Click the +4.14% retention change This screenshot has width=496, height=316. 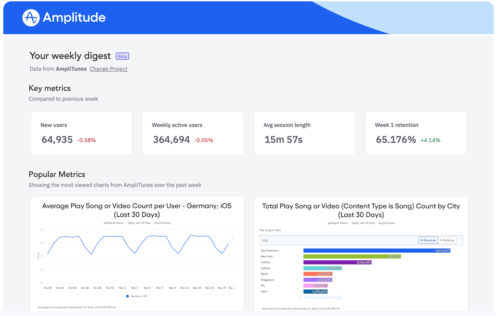(x=430, y=140)
